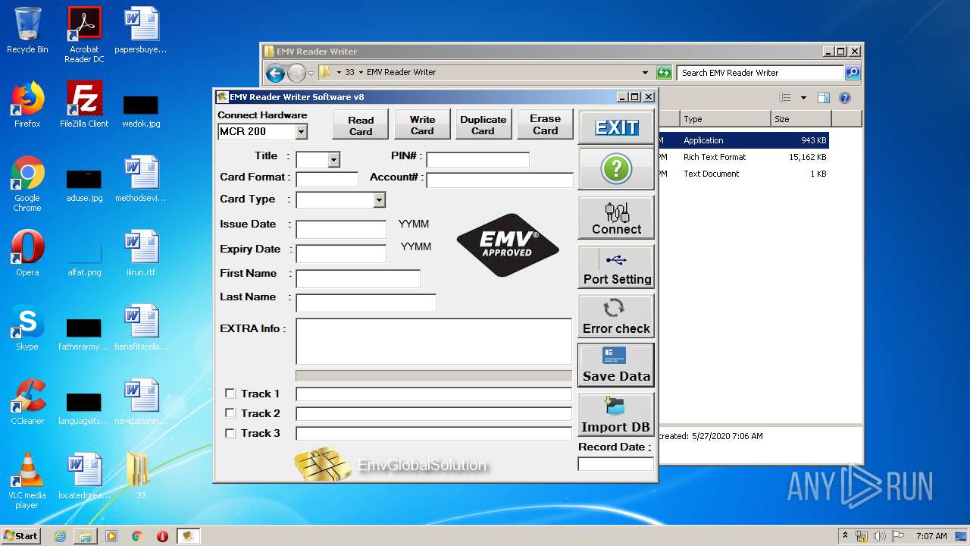Open Skype desktop icon
970x546 pixels.
27,328
